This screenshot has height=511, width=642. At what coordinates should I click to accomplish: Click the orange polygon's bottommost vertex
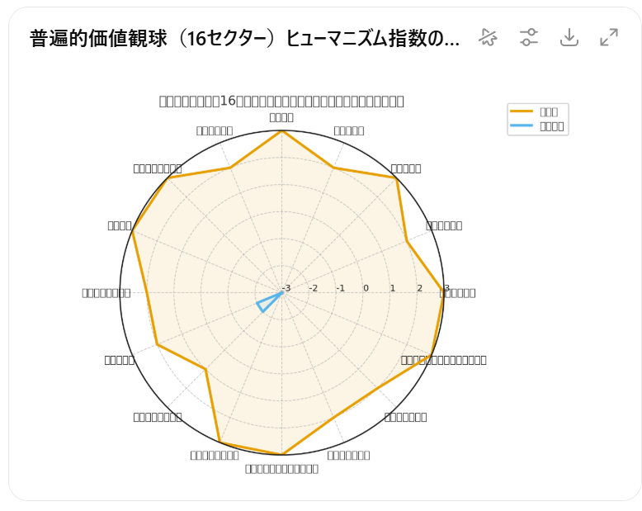282,454
